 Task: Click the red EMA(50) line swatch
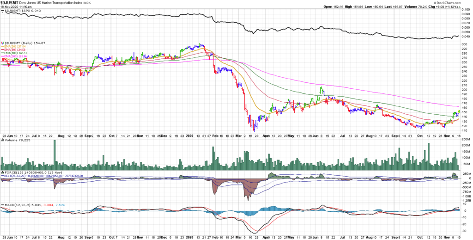click(3, 49)
